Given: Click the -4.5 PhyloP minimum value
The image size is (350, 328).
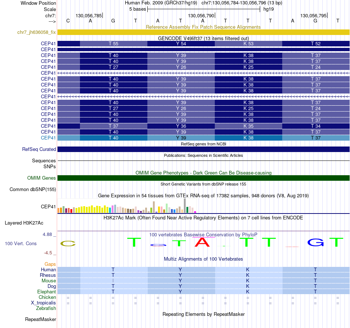Looking at the screenshot, I should 48,253.
